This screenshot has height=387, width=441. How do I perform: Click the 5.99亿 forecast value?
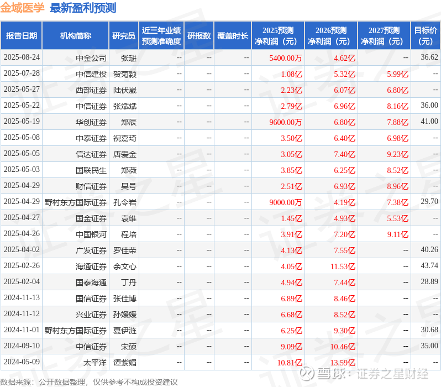pos(397,74)
